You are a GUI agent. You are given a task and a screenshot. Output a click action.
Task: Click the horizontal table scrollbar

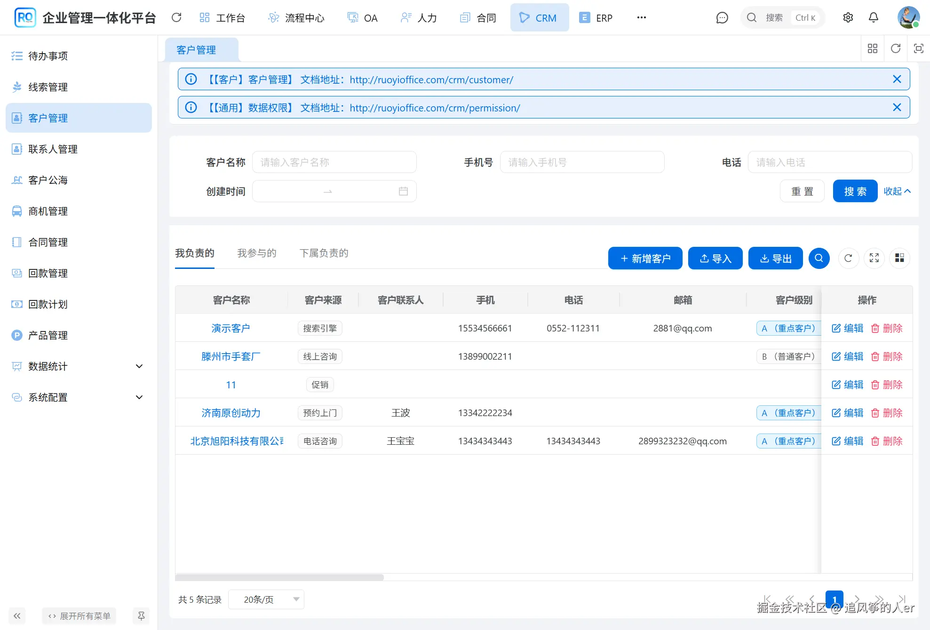[x=279, y=577]
